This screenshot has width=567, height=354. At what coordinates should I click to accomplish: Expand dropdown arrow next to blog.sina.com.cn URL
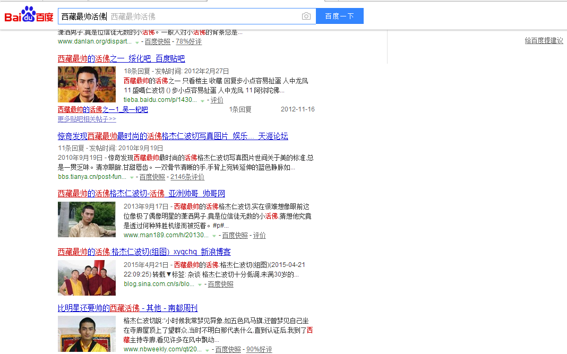tap(200, 285)
